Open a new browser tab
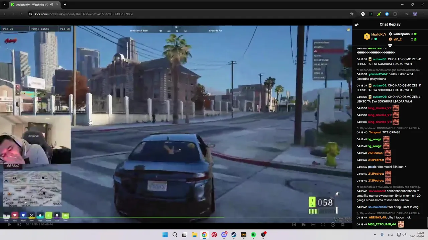This screenshot has width=428, height=240. click(x=65, y=5)
